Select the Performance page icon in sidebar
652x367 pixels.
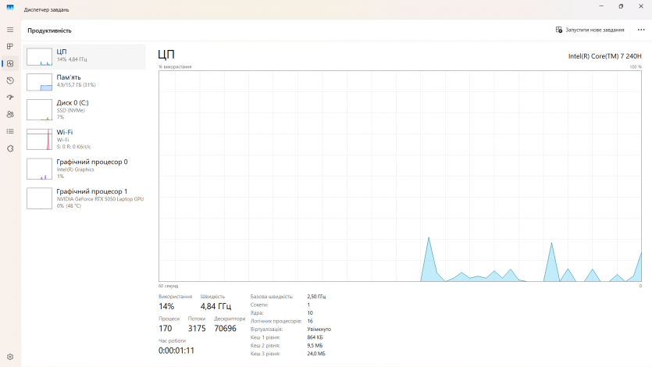click(x=10, y=63)
